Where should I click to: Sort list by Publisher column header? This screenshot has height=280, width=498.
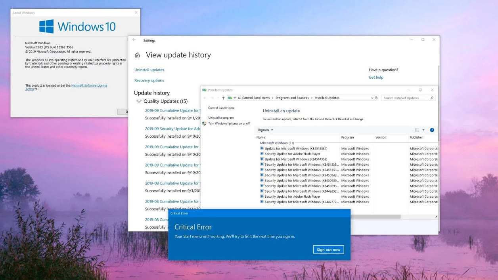click(416, 138)
